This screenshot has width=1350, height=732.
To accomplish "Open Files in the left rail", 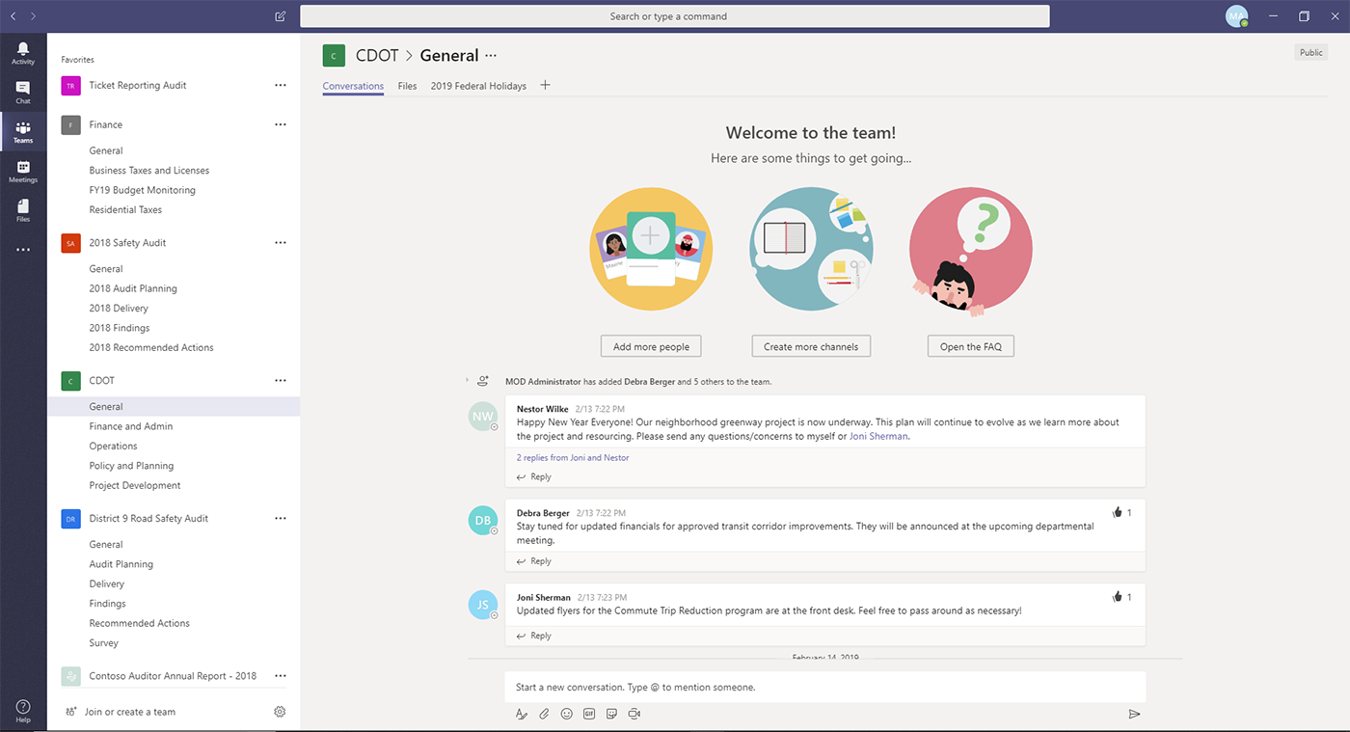I will [x=23, y=207].
